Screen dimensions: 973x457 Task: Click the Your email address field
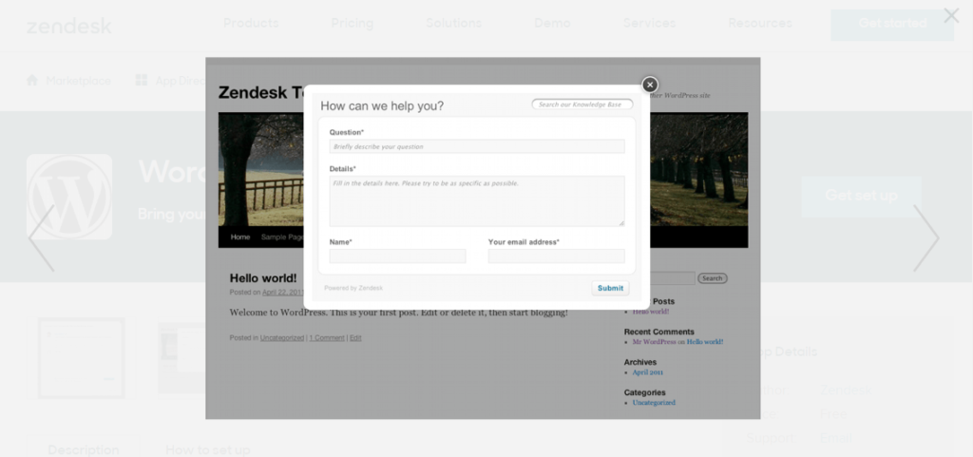(x=556, y=257)
